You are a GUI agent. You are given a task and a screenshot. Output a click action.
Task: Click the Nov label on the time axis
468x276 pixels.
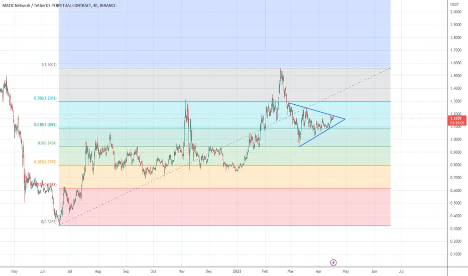pyautogui.click(x=181, y=271)
